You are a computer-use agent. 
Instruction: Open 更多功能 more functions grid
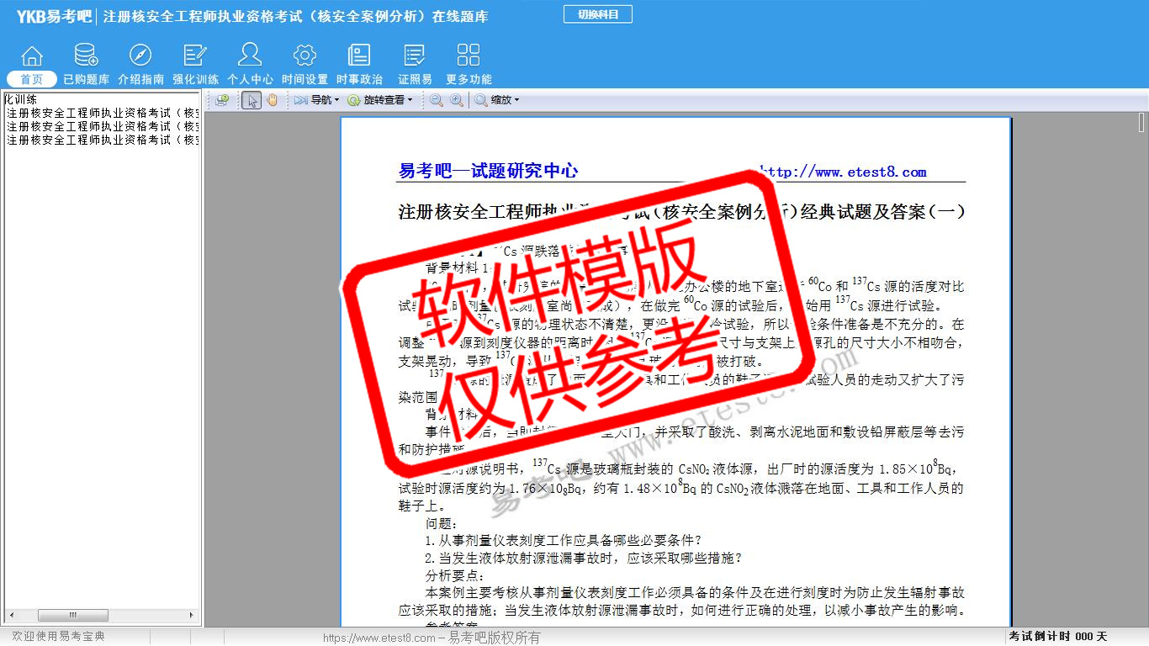click(x=469, y=66)
